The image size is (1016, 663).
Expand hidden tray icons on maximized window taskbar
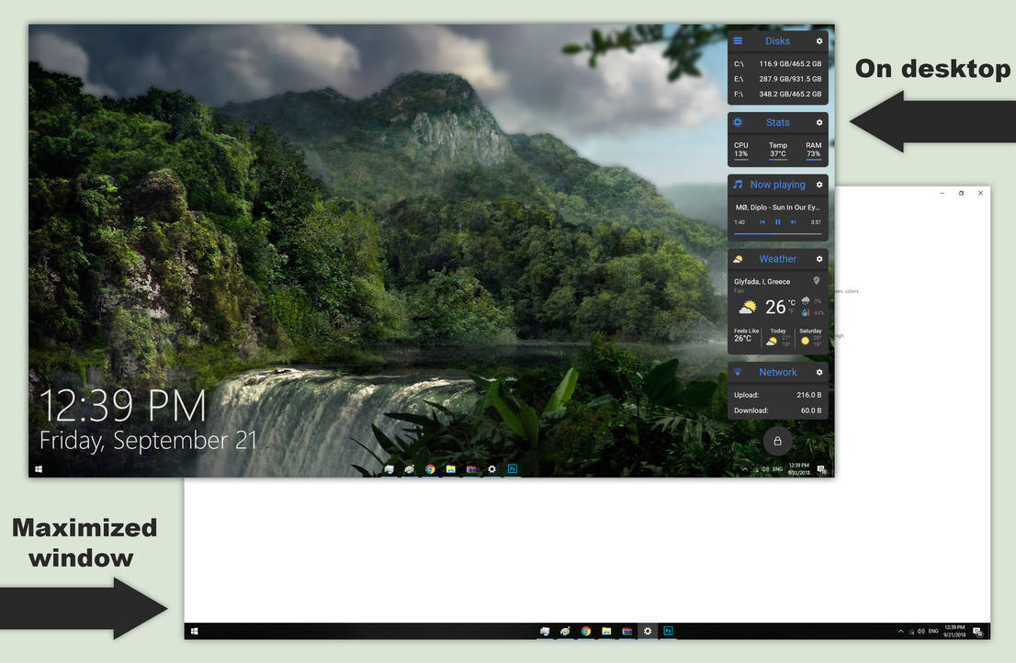[x=901, y=631]
